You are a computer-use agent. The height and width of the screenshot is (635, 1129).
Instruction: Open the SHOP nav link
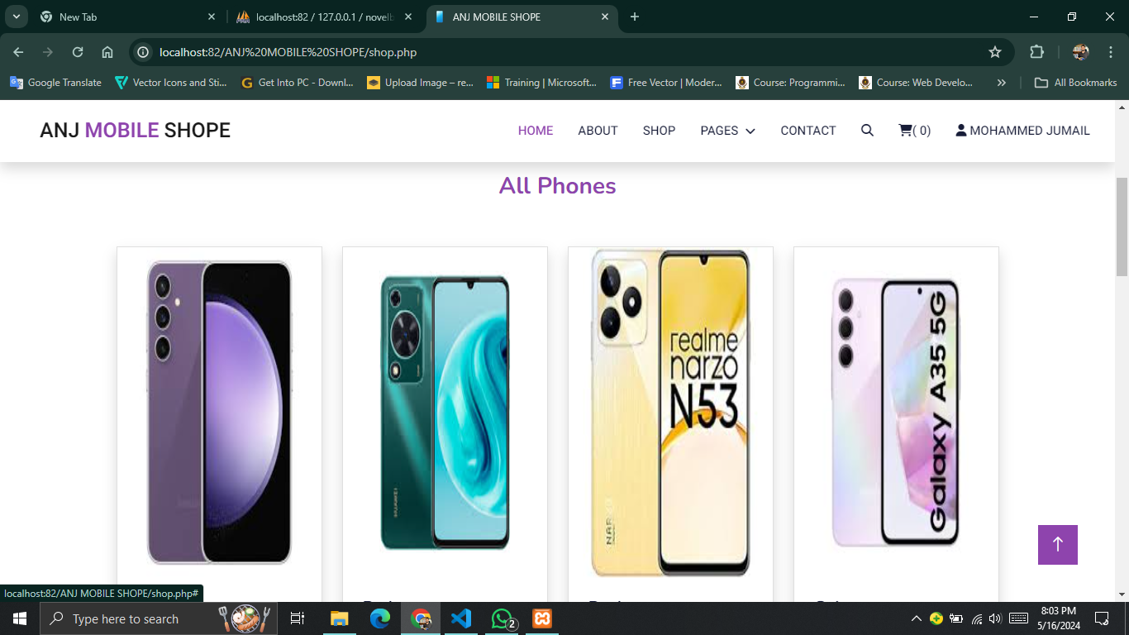point(659,131)
